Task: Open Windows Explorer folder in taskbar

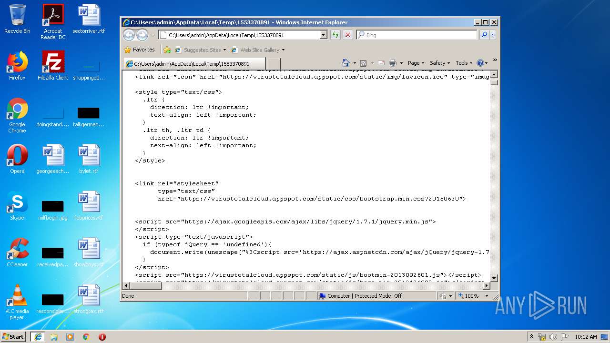Action: pyautogui.click(x=54, y=336)
